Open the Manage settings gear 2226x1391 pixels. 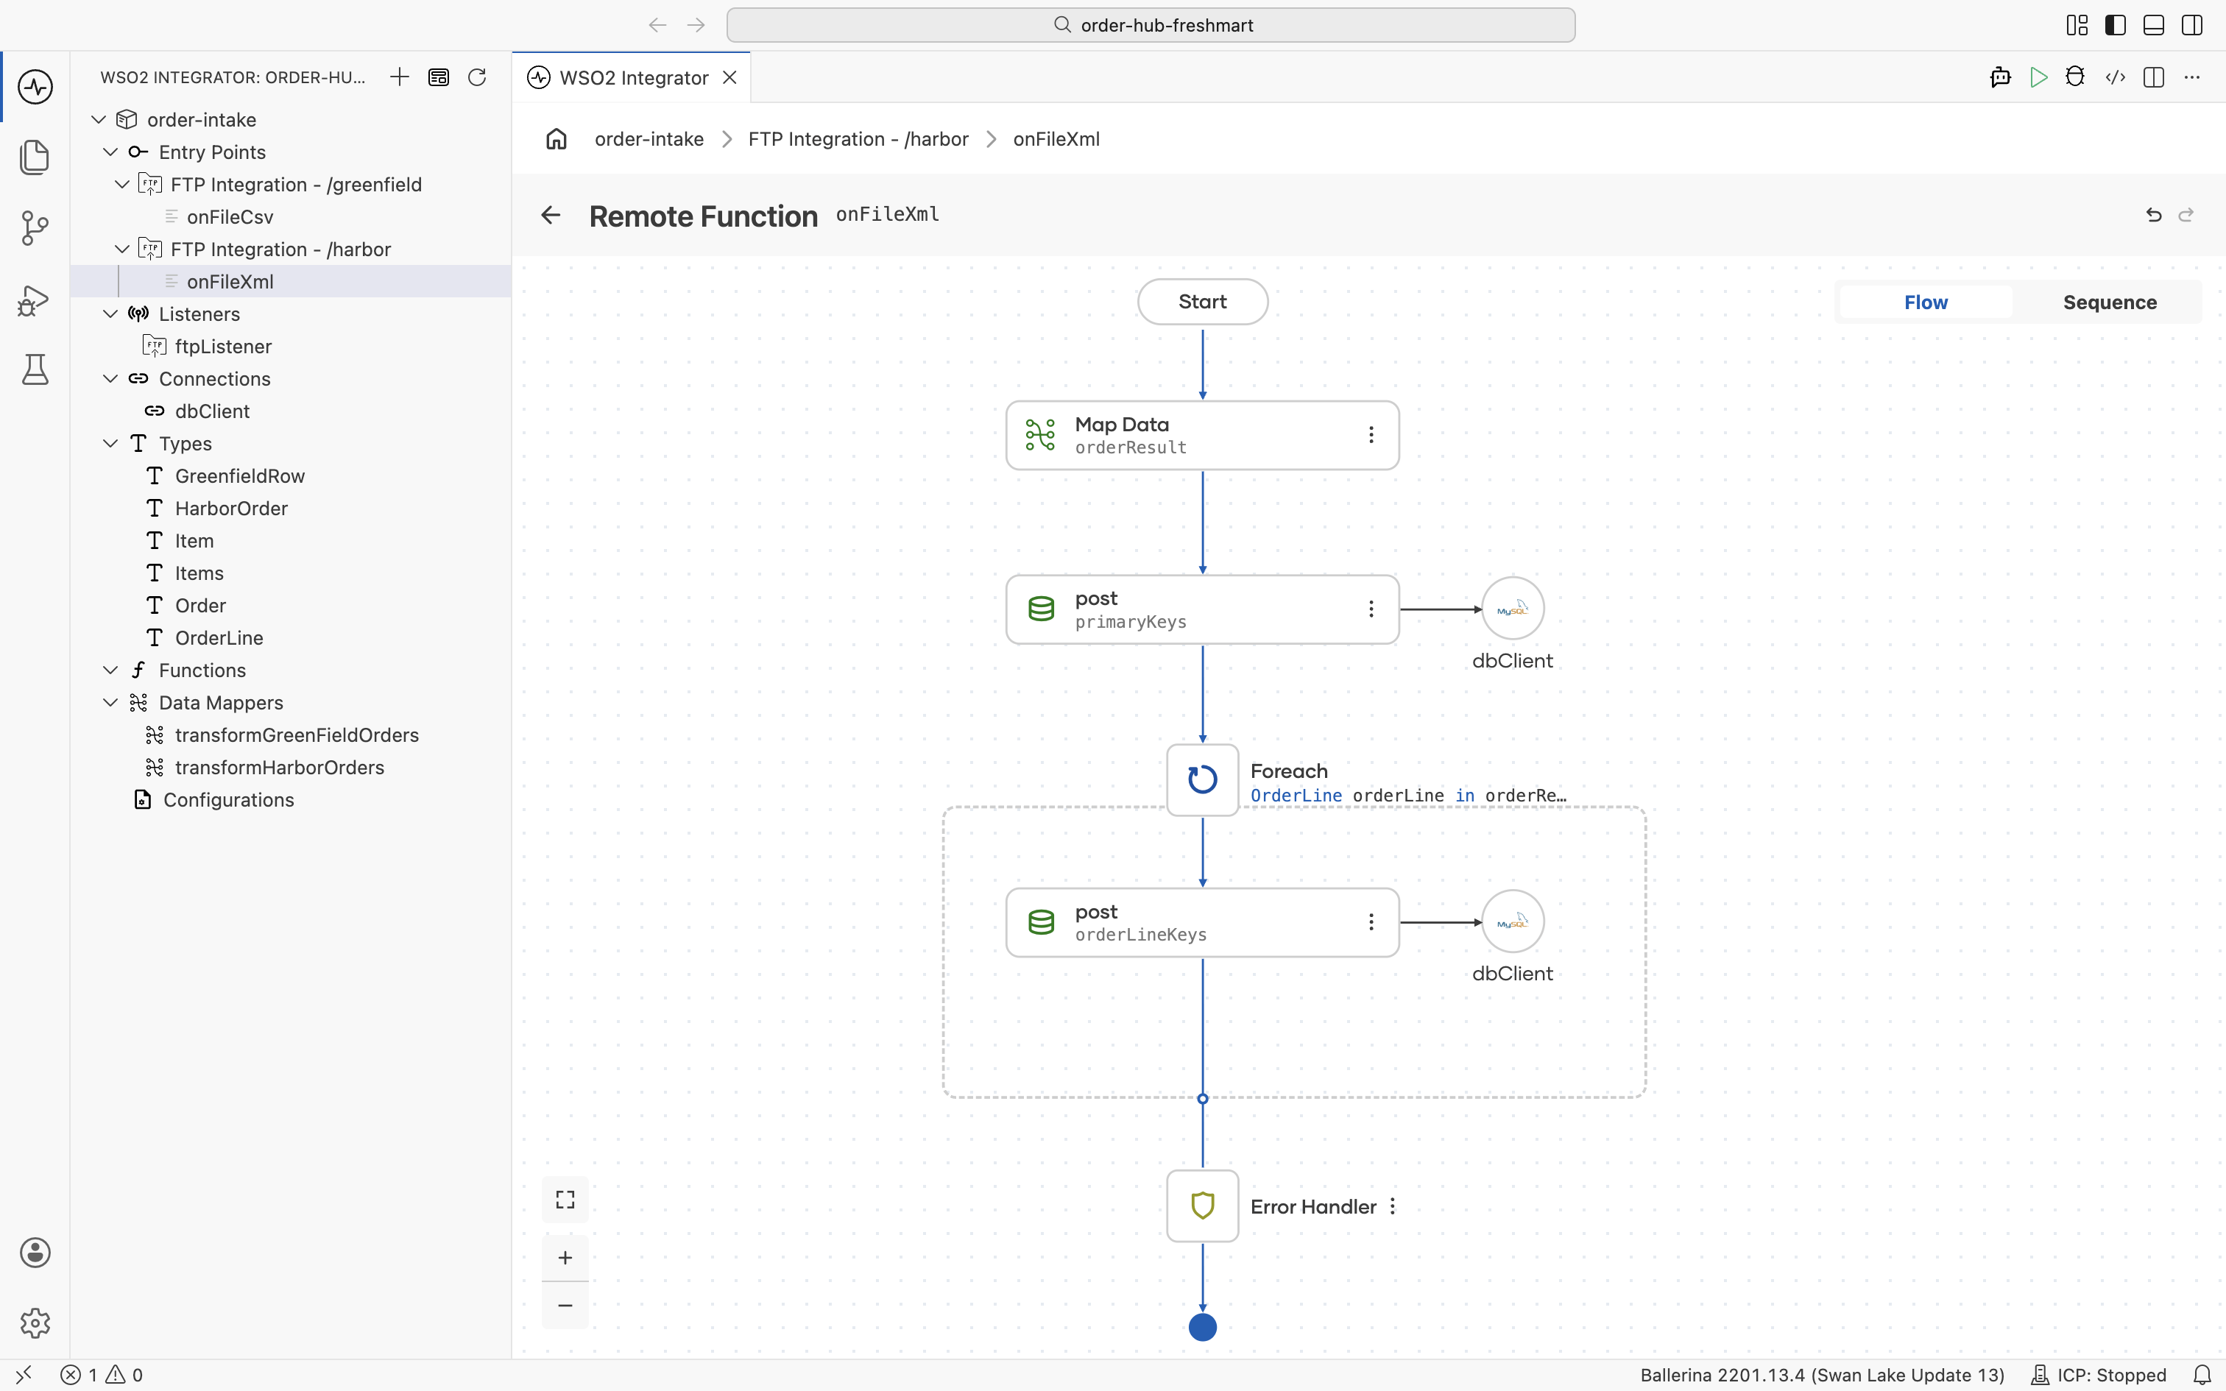pos(35,1323)
